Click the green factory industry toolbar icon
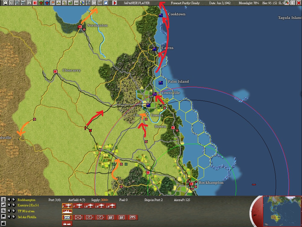Screen dimensions: 302x227 coord(70,3)
